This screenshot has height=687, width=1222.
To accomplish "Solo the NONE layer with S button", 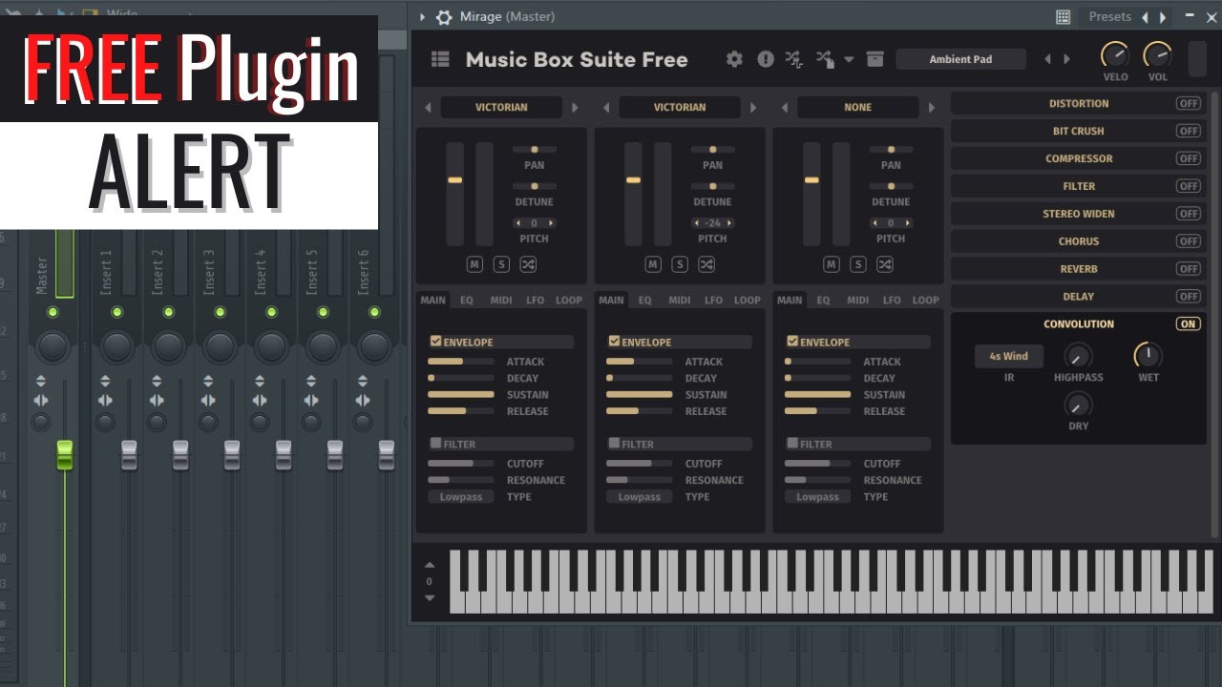I will tap(858, 264).
